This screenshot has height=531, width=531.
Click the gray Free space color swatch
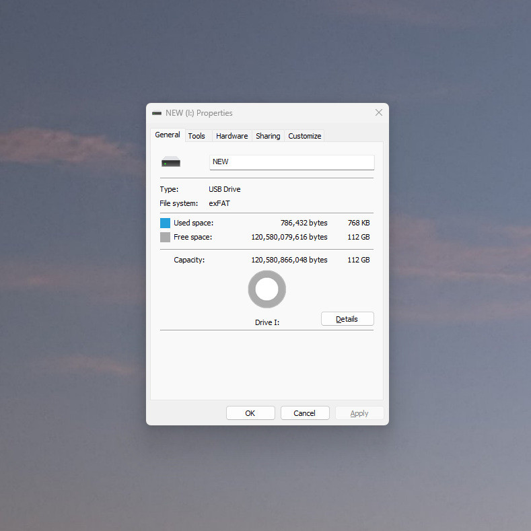point(165,237)
